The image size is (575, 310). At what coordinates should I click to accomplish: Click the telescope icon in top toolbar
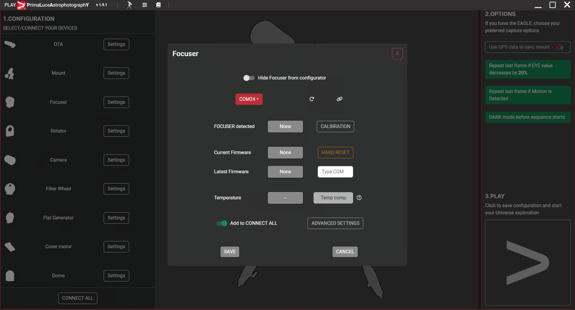coord(129,5)
